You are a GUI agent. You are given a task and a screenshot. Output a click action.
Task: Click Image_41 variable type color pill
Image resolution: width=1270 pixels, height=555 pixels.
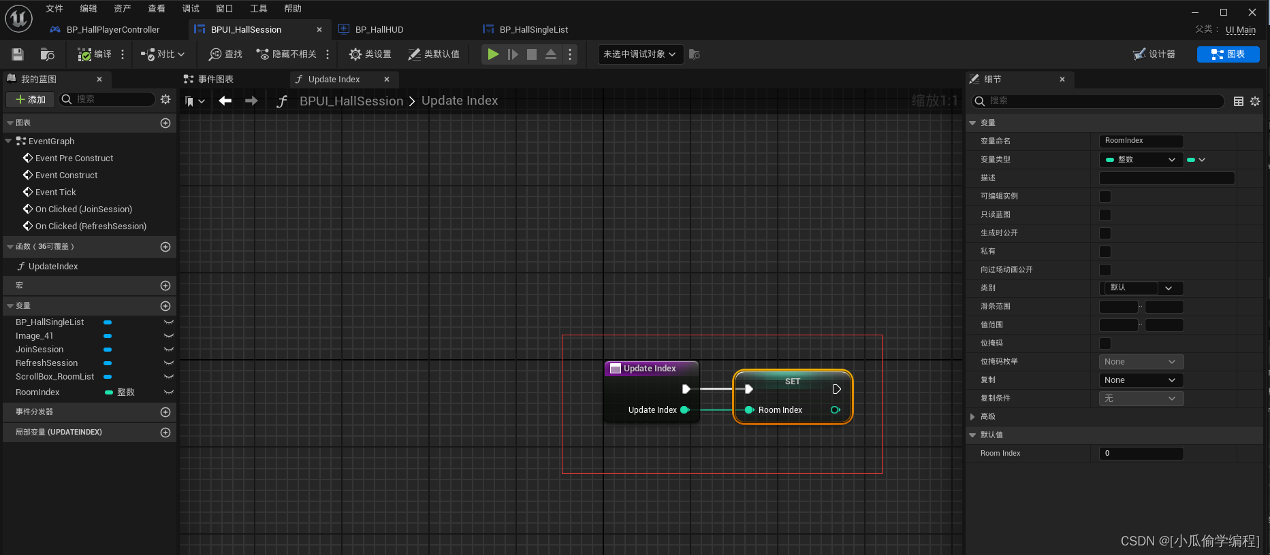pos(108,336)
